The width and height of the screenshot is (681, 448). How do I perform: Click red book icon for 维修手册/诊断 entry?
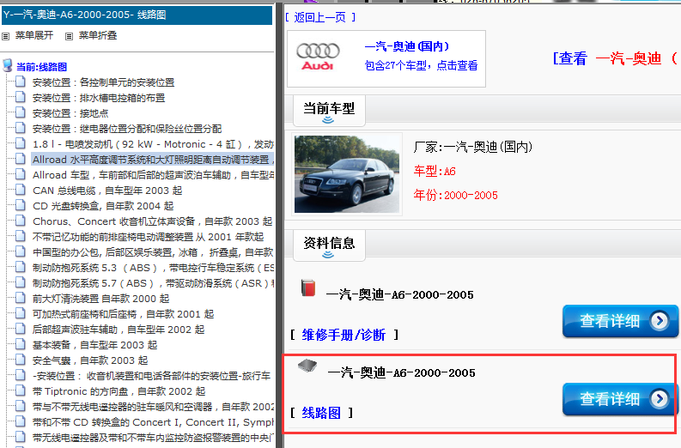tap(308, 288)
